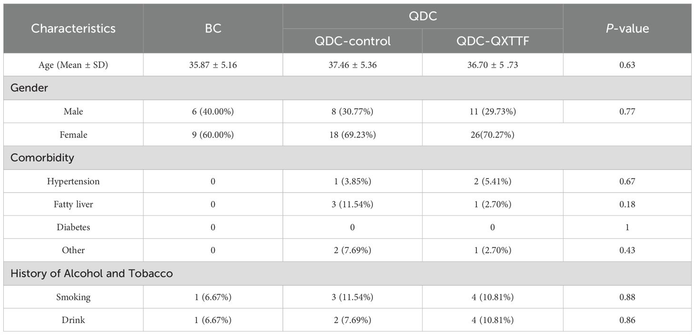The image size is (695, 335).
Task: Click the Fatty liver row label
Action: pyautogui.click(x=73, y=204)
